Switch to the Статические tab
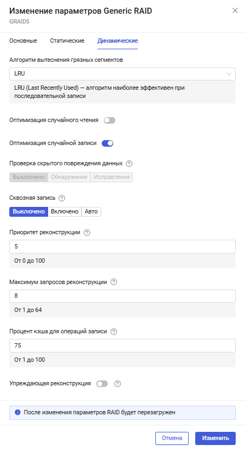The height and width of the screenshot is (451, 245). (67, 41)
